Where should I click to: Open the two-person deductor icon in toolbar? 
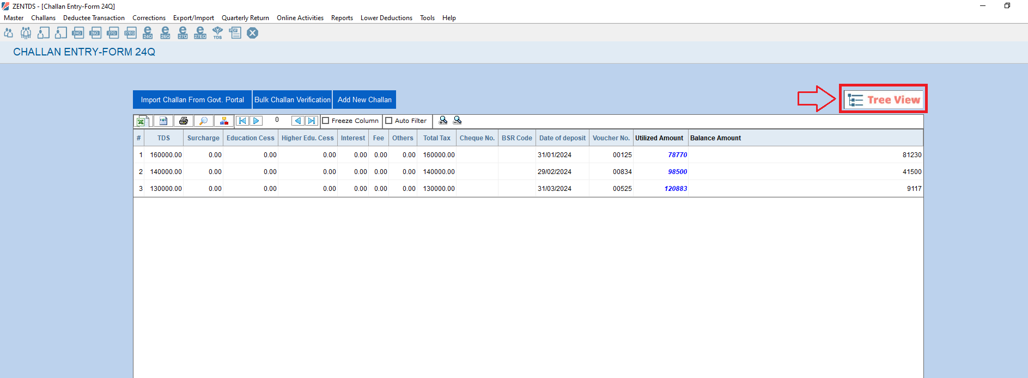point(8,33)
